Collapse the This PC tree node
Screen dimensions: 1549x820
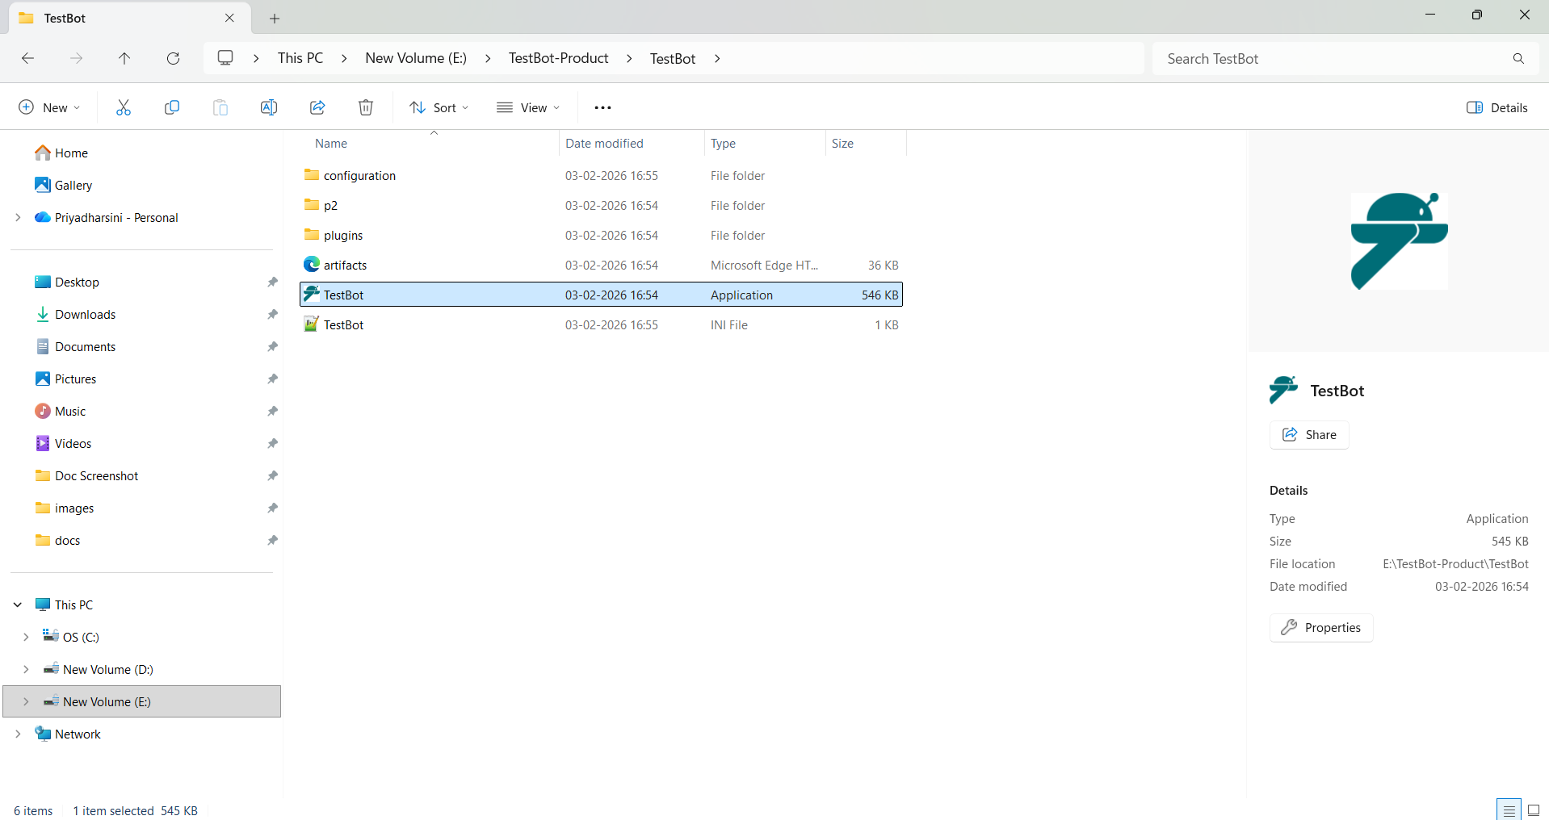[x=18, y=605]
